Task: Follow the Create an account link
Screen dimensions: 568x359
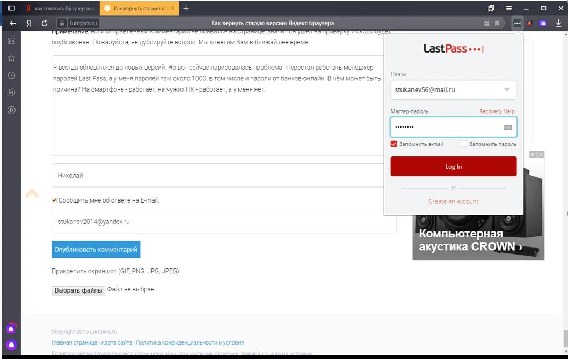Action: click(x=454, y=201)
